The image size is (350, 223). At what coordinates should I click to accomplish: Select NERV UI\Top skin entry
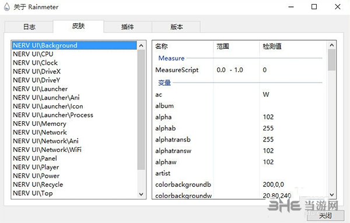(74, 193)
